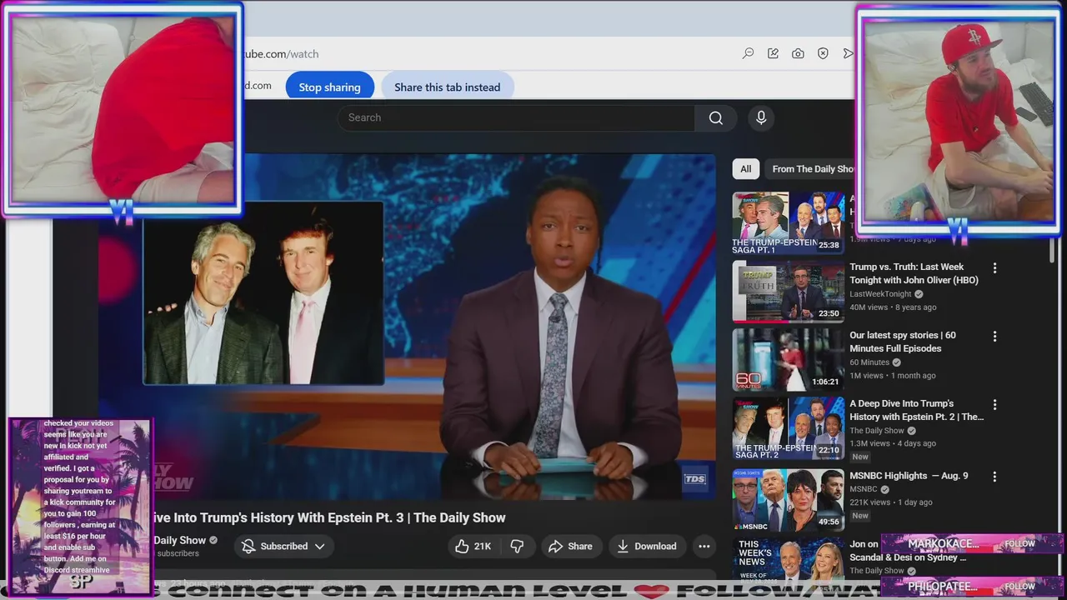Like the video with thumbs up 21K

coord(473,546)
